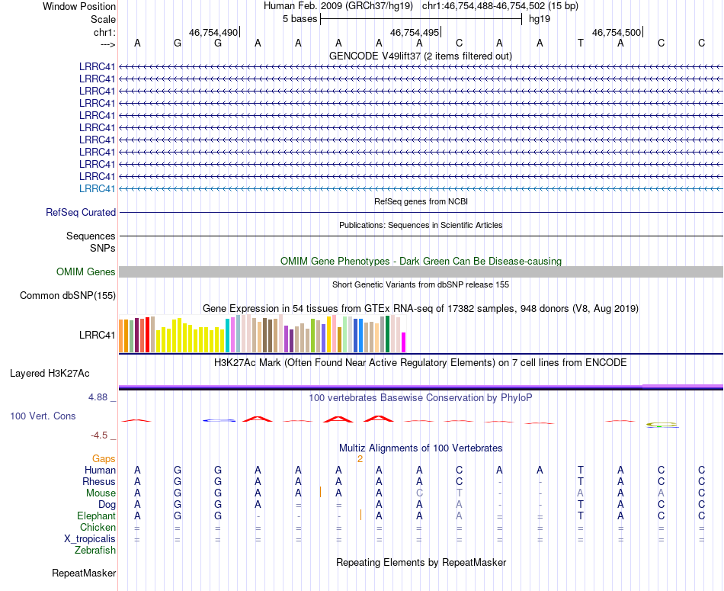Click the SNPs track label
Viewport: 724px width, 591px height.
[x=103, y=248]
